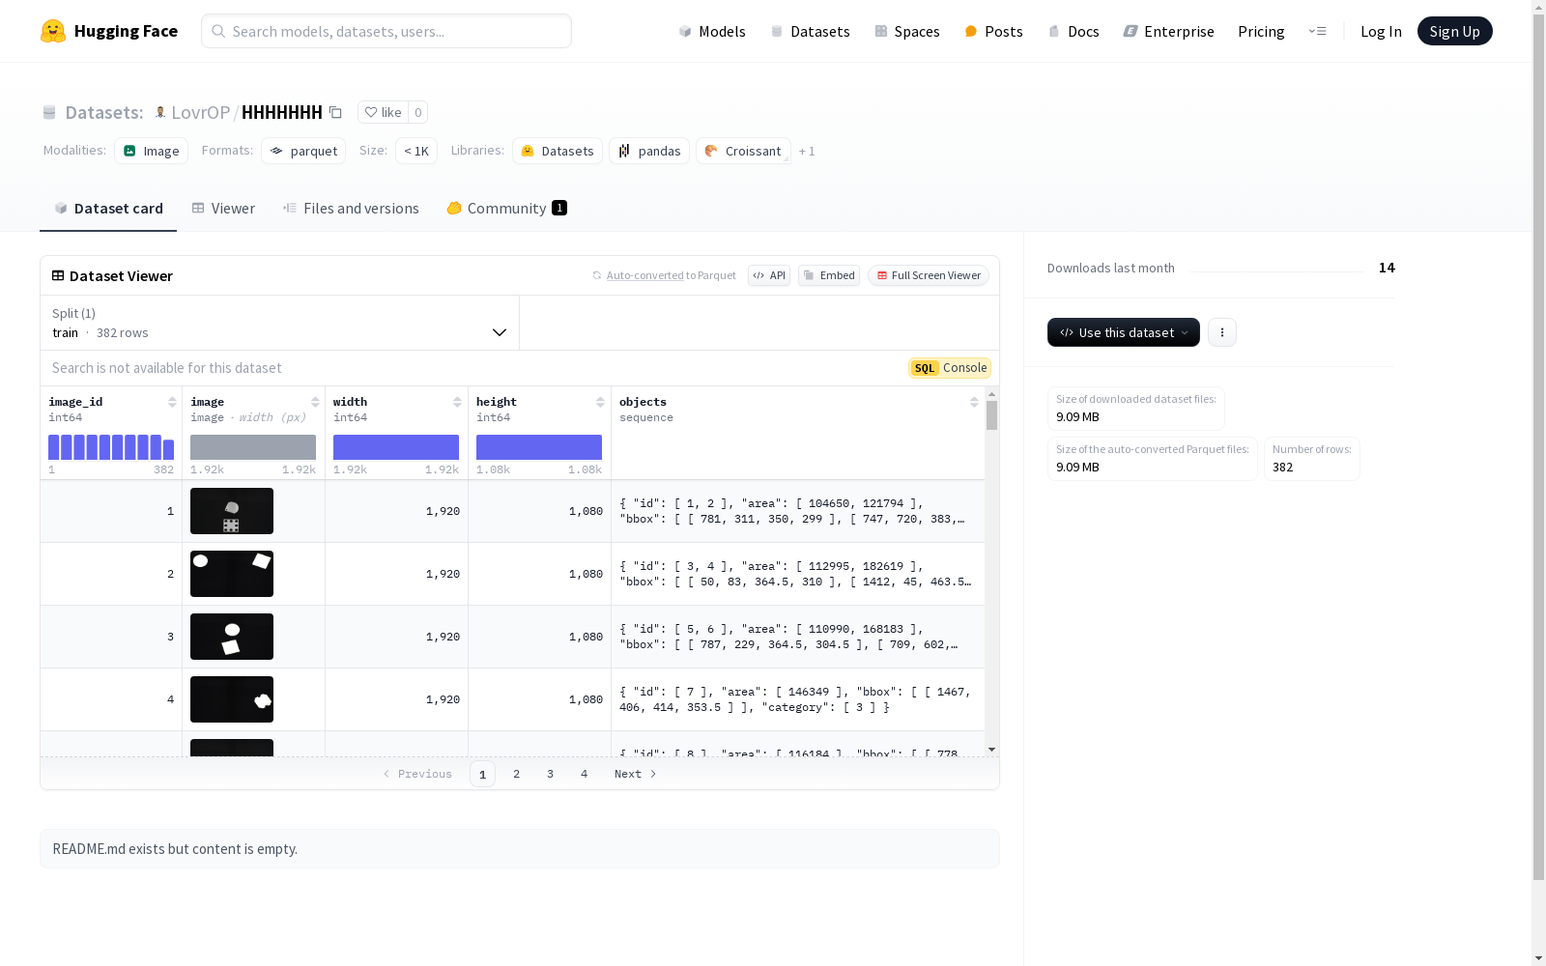Select current page 1 button
This screenshot has height=966, width=1546.
[x=483, y=774]
